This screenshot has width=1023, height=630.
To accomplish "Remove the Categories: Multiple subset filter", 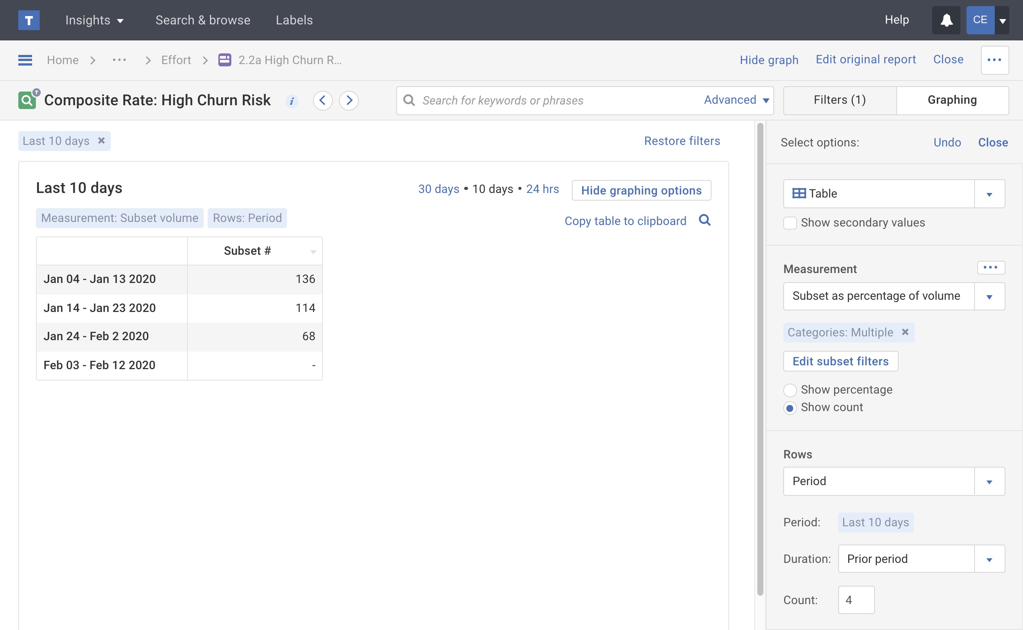I will [905, 332].
